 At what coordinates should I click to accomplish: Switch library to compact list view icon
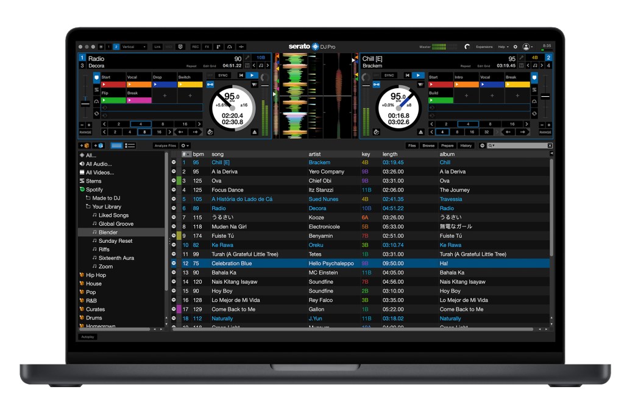[130, 145]
